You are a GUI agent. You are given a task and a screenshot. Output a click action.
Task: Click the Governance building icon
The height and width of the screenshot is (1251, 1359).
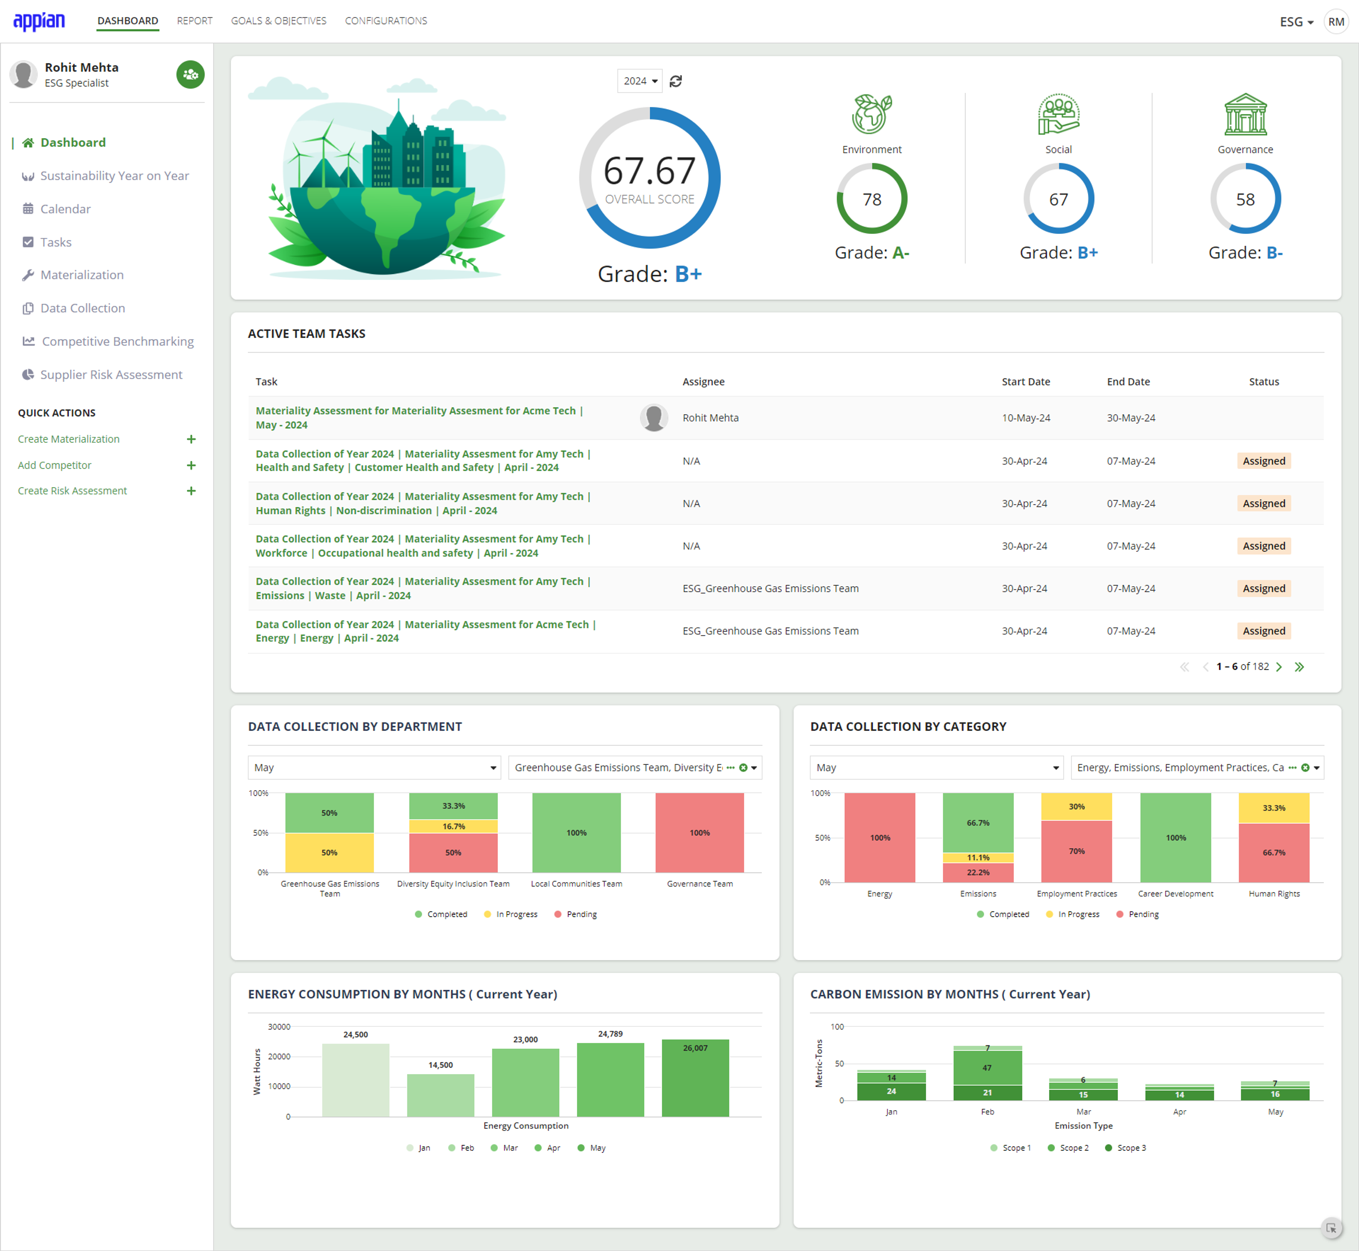(x=1245, y=114)
